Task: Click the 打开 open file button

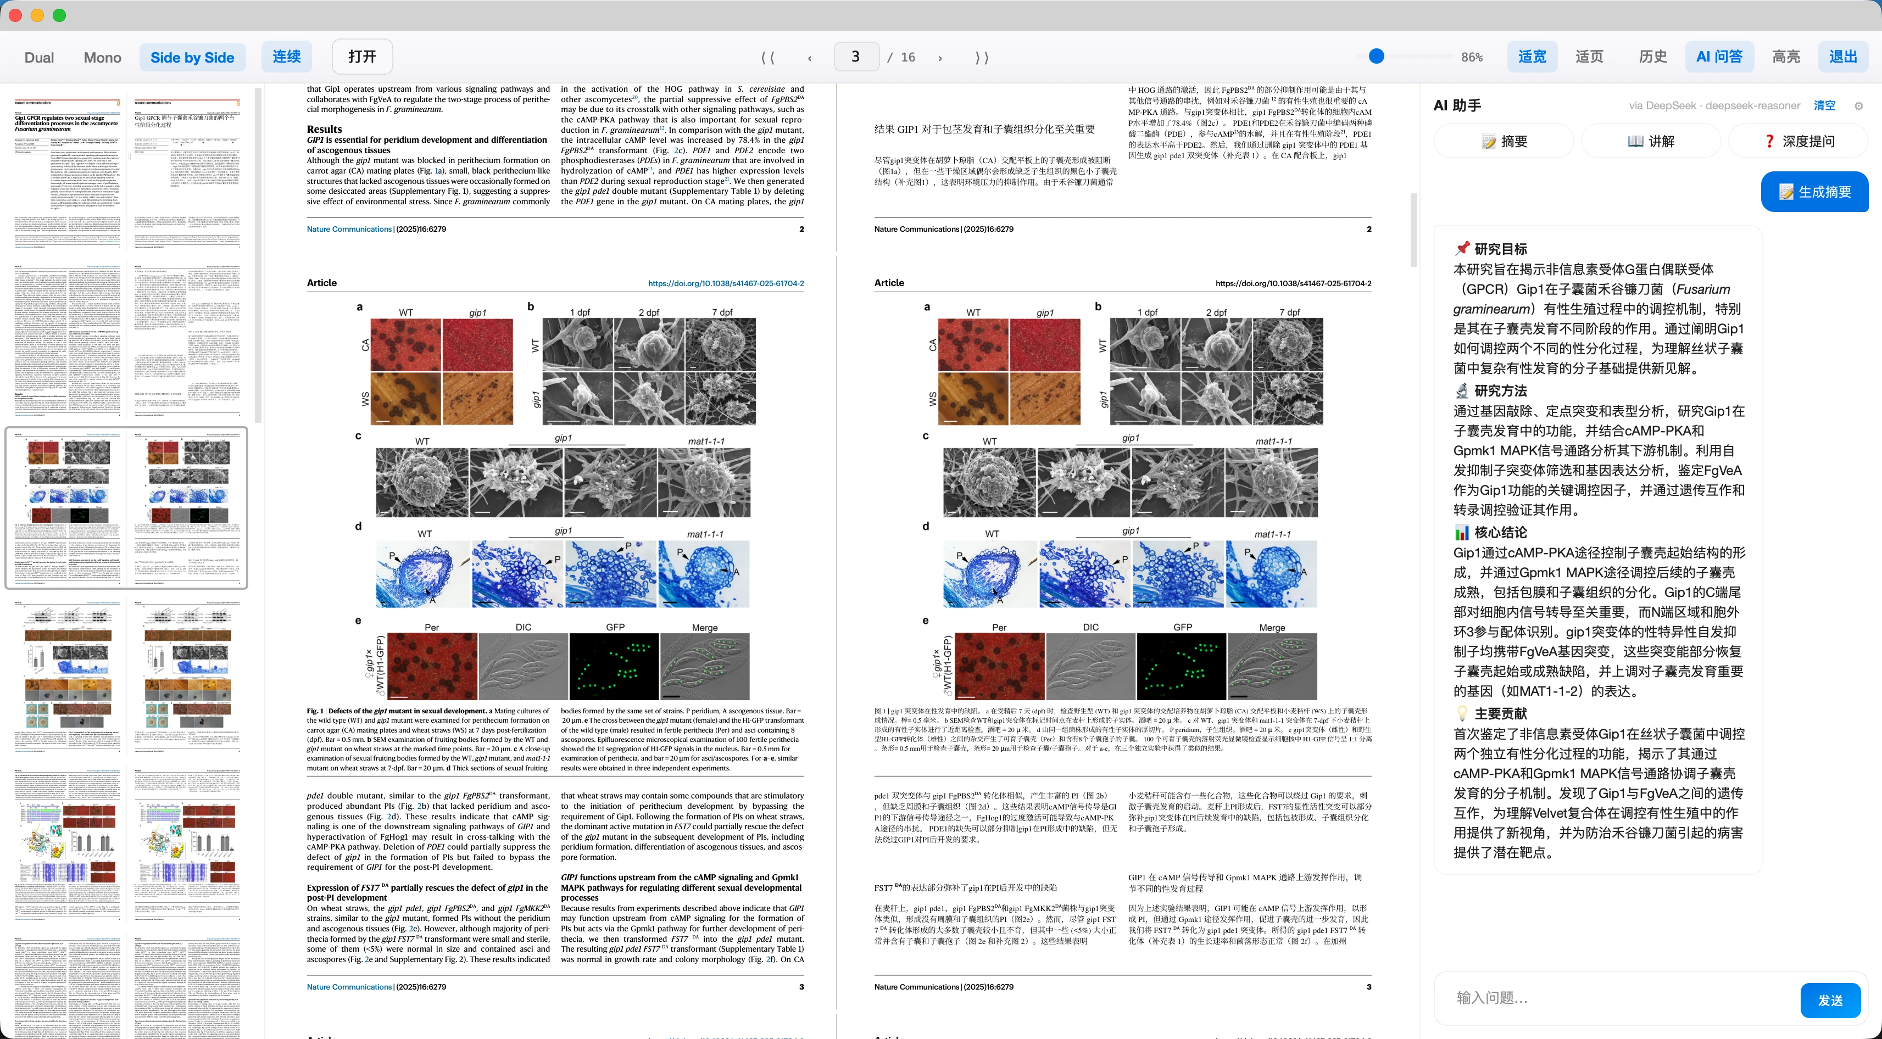Action: pos(363,56)
